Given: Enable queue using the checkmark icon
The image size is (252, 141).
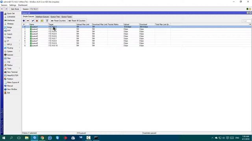Looking at the screenshot, I should (33, 21).
